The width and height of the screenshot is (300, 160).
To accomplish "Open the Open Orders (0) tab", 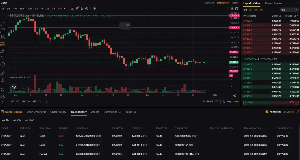I will pos(36,112).
